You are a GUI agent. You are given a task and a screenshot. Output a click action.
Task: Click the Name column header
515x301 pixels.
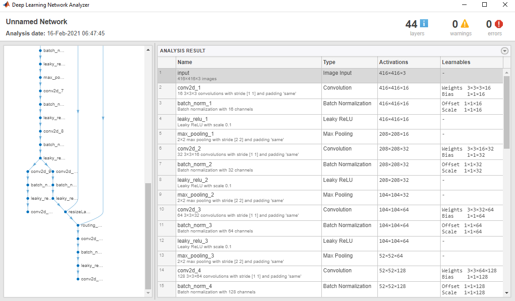249,62
